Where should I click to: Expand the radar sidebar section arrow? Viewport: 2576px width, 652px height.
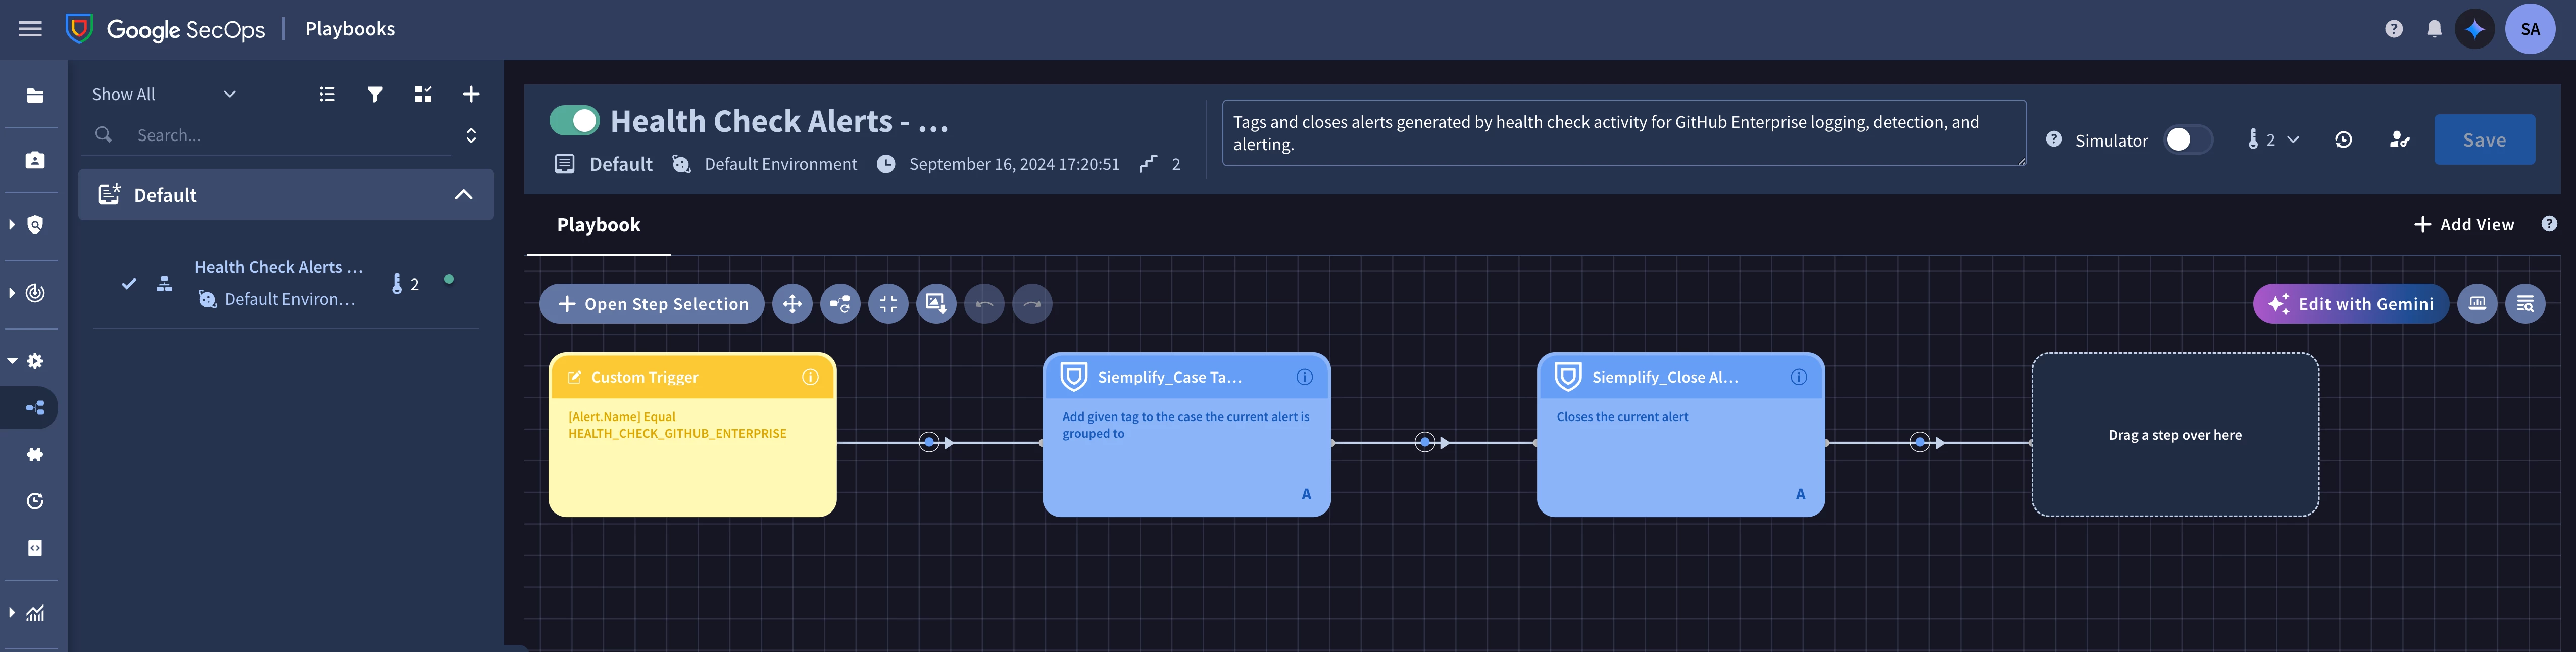click(11, 293)
